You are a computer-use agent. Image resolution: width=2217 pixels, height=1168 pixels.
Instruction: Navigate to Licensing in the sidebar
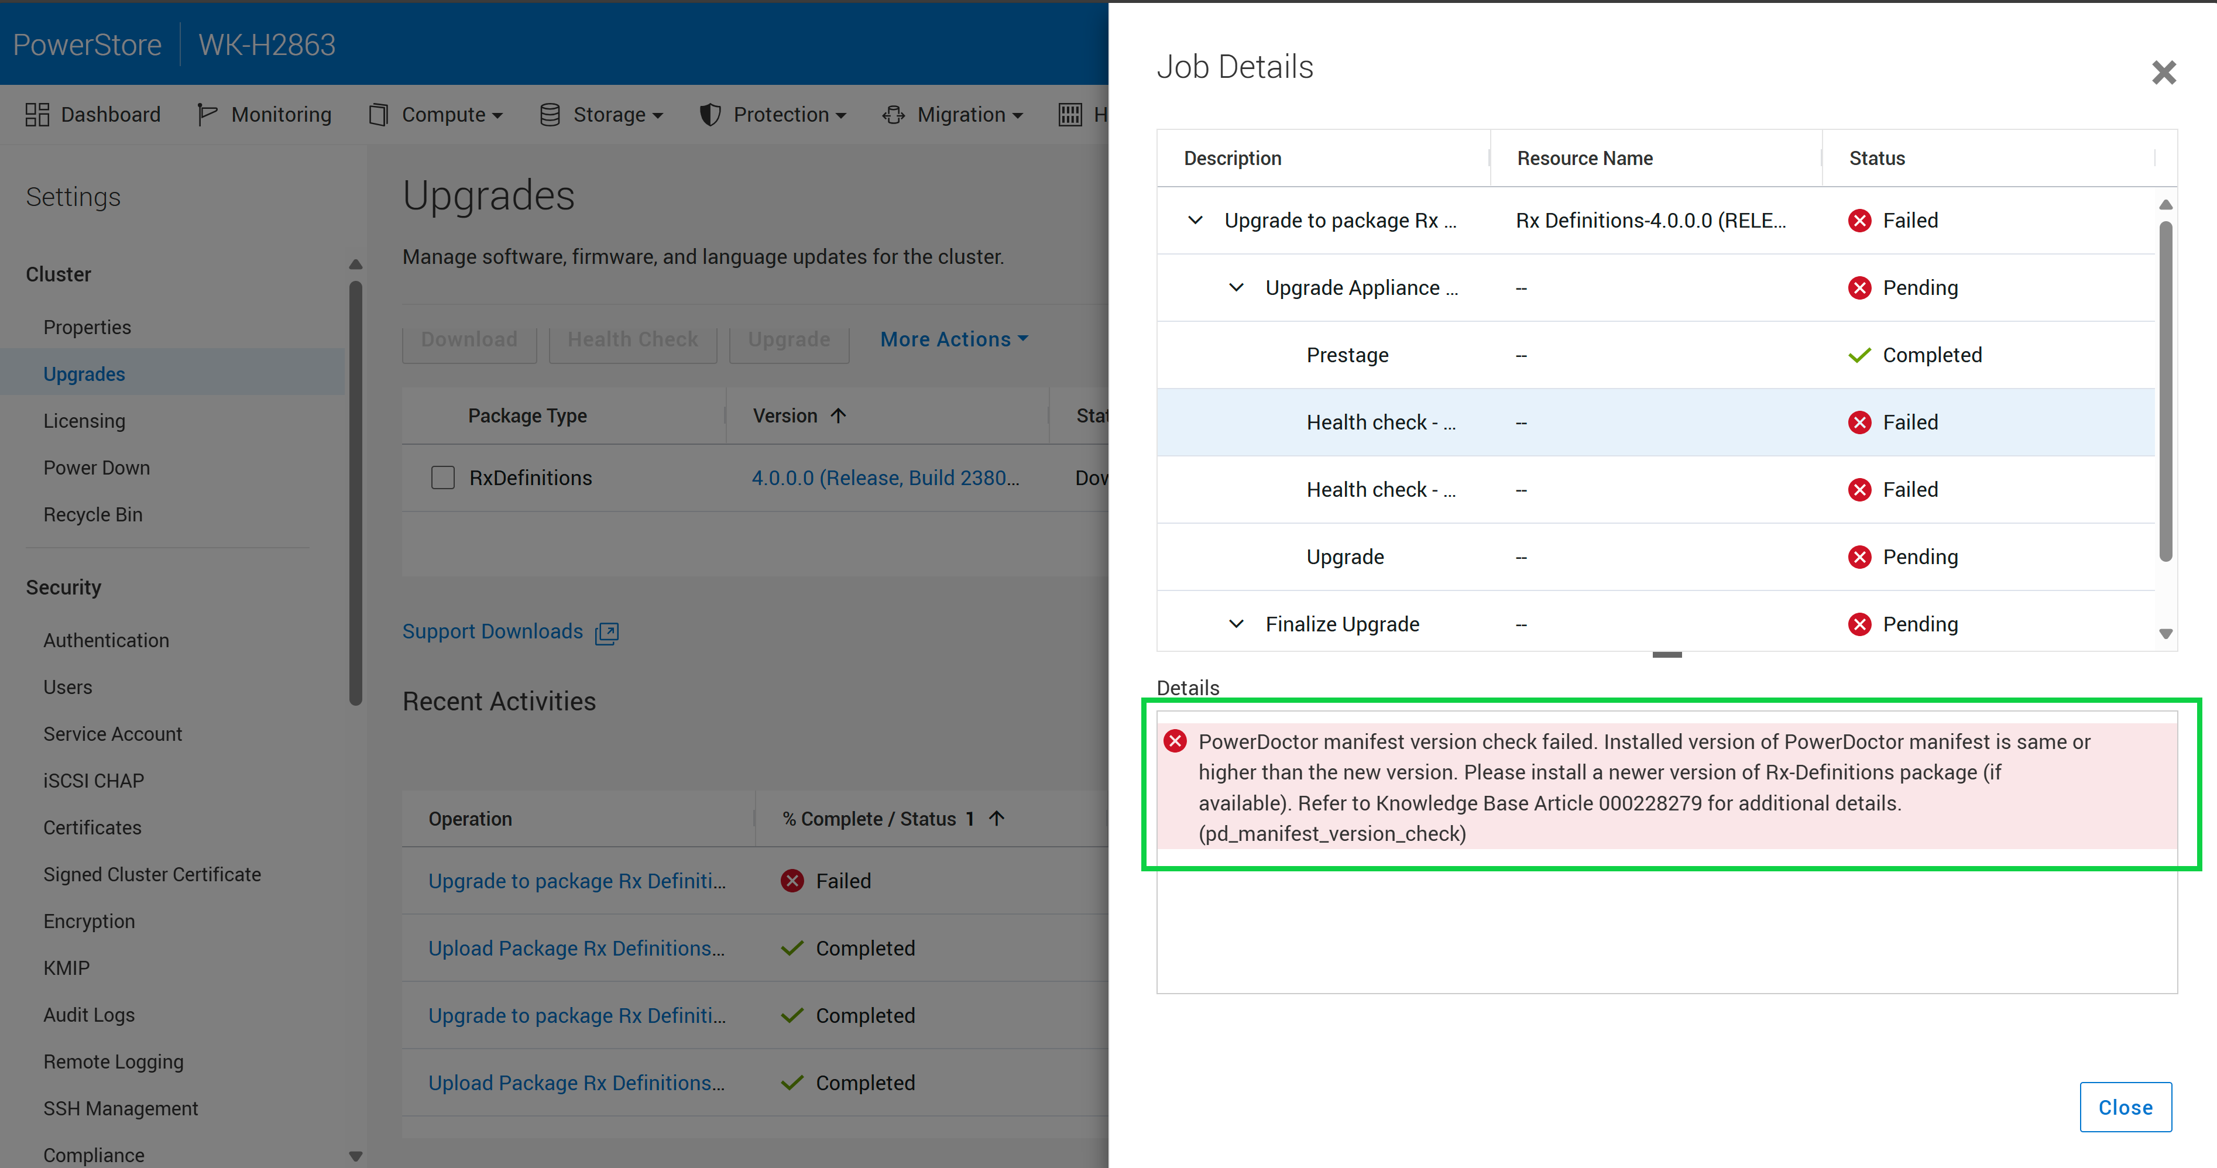point(84,420)
